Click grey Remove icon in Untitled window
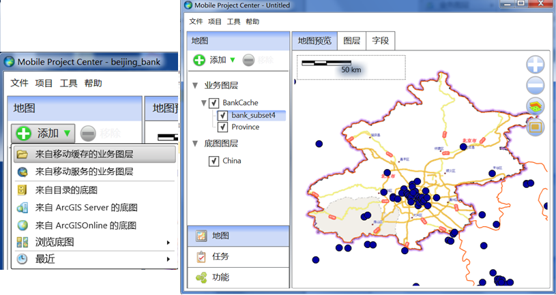This screenshot has width=556, height=295. point(248,60)
